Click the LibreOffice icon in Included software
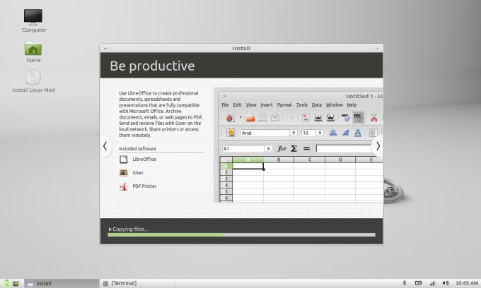The width and height of the screenshot is (481, 288). [x=123, y=159]
